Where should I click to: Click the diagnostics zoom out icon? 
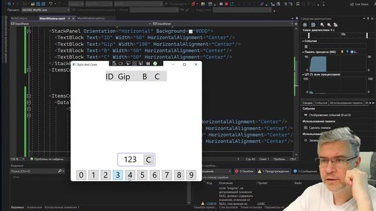click(329, 25)
